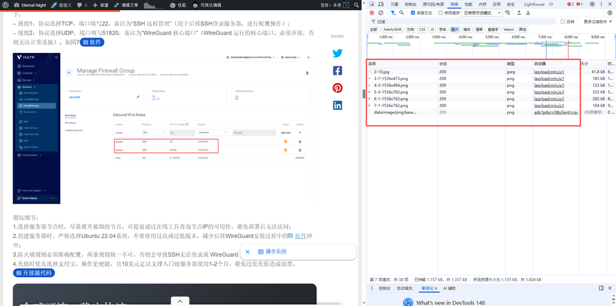
Task: Click the user avatar in admin bar
Action: tap(346, 5)
